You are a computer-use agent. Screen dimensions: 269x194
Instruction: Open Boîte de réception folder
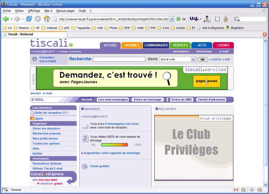[51, 113]
